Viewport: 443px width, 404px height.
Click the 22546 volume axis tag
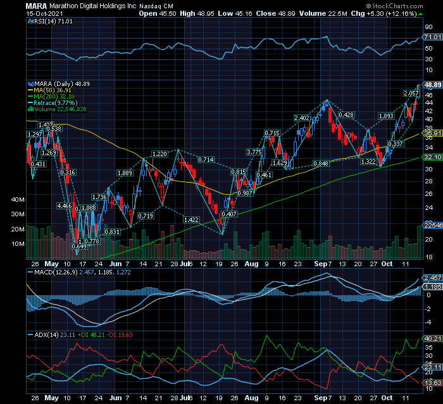coord(432,225)
